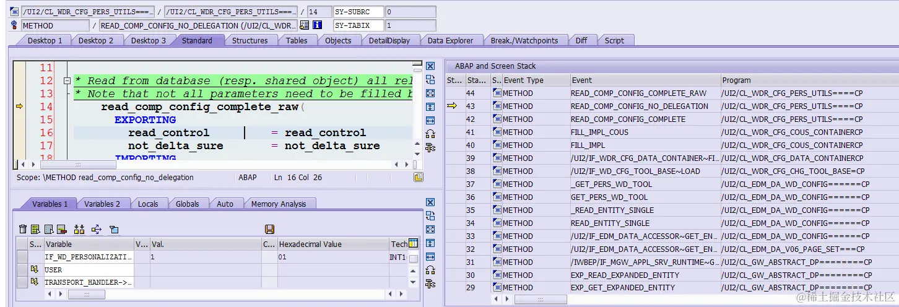899x307 pixels.
Task: Click the METHOD icon in stack row 41
Action: tap(497, 132)
